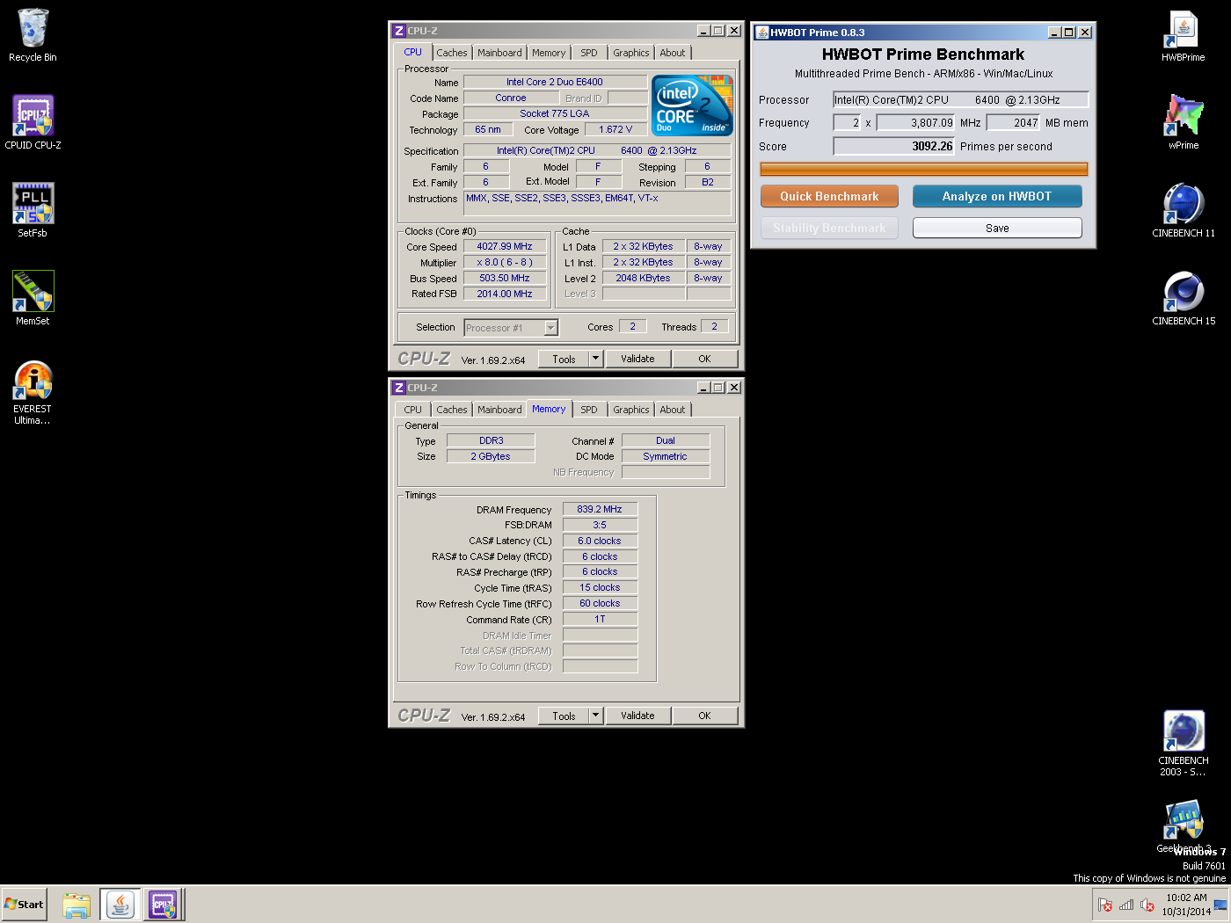Select Graphics tab in upper CPU-Z window

pos(631,53)
